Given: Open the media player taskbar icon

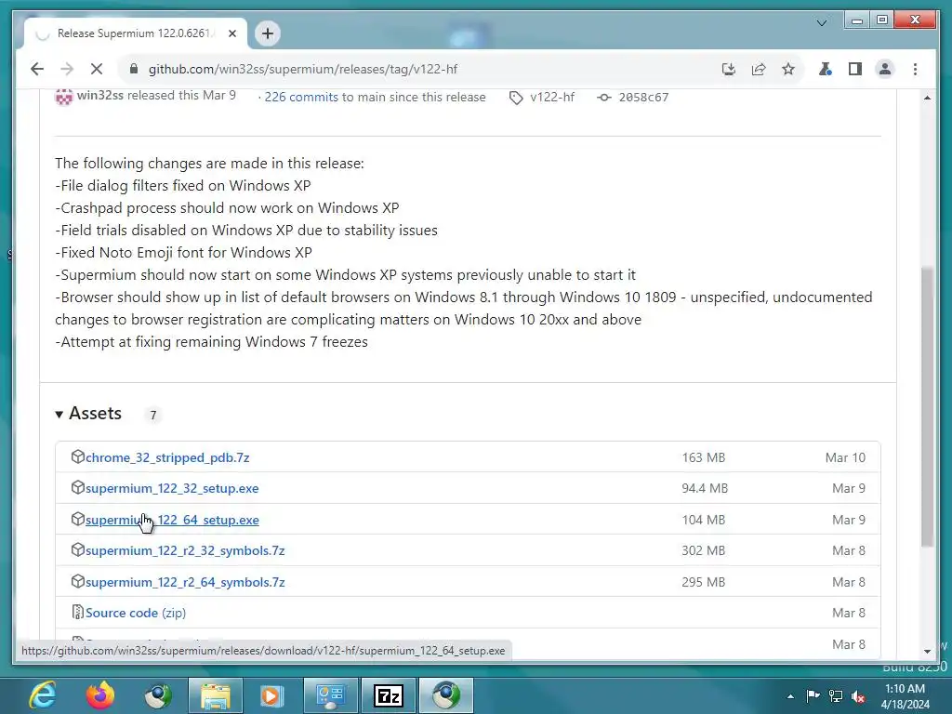Looking at the screenshot, I should pyautogui.click(x=272, y=695).
